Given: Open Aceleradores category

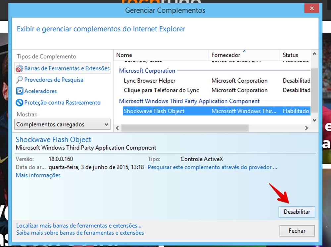Looking at the screenshot, I should [x=40, y=91].
